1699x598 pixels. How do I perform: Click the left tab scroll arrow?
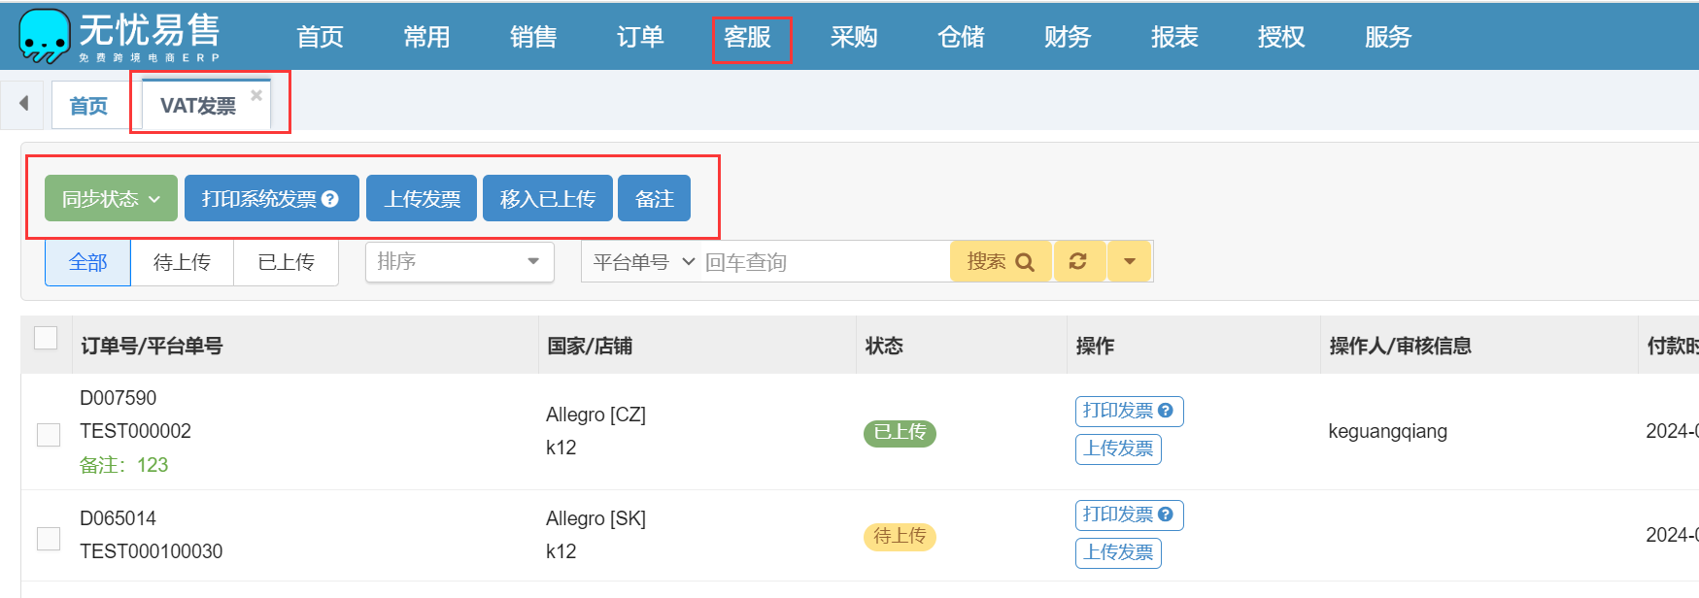(23, 104)
